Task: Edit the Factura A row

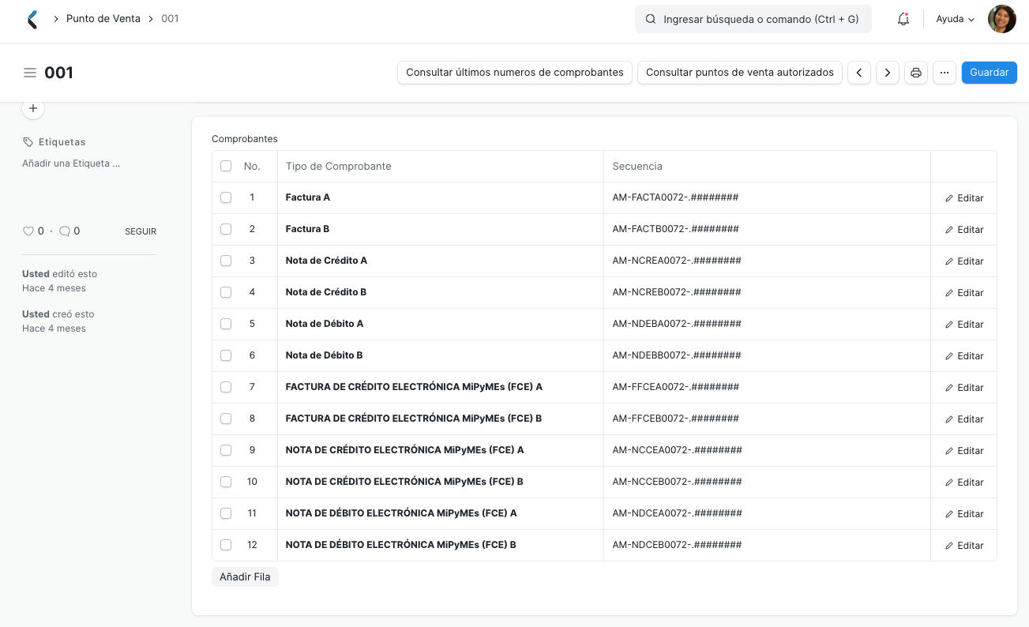Action: coord(964,198)
